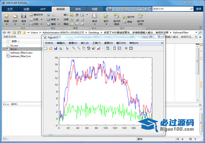Viewport: 205px width, 143px height.
Task: Open a file with the 打开 folder icon
Action: click(x=15, y=16)
